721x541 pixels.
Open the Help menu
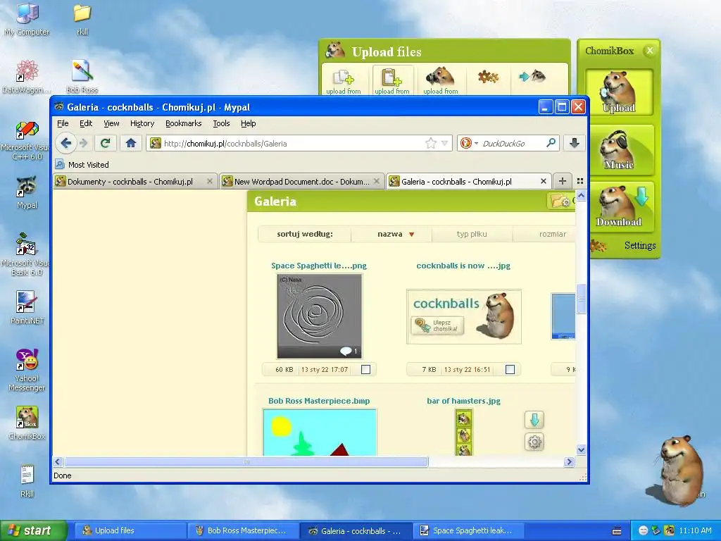pyautogui.click(x=249, y=123)
